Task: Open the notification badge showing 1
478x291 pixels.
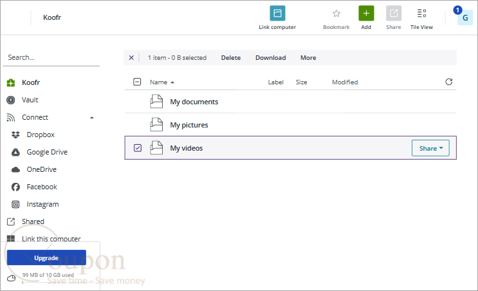Action: (457, 10)
